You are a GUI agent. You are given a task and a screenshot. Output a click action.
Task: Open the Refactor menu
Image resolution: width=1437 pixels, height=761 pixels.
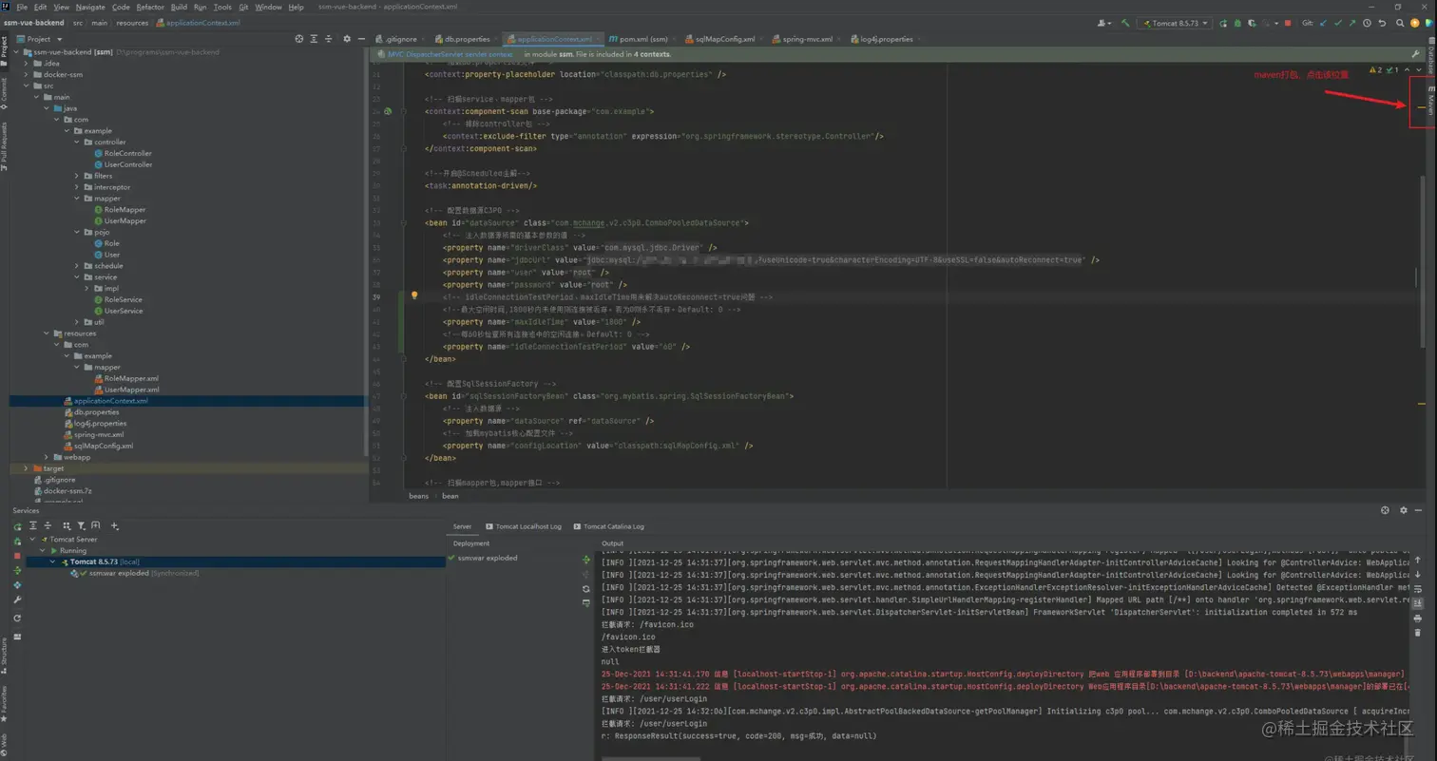149,7
